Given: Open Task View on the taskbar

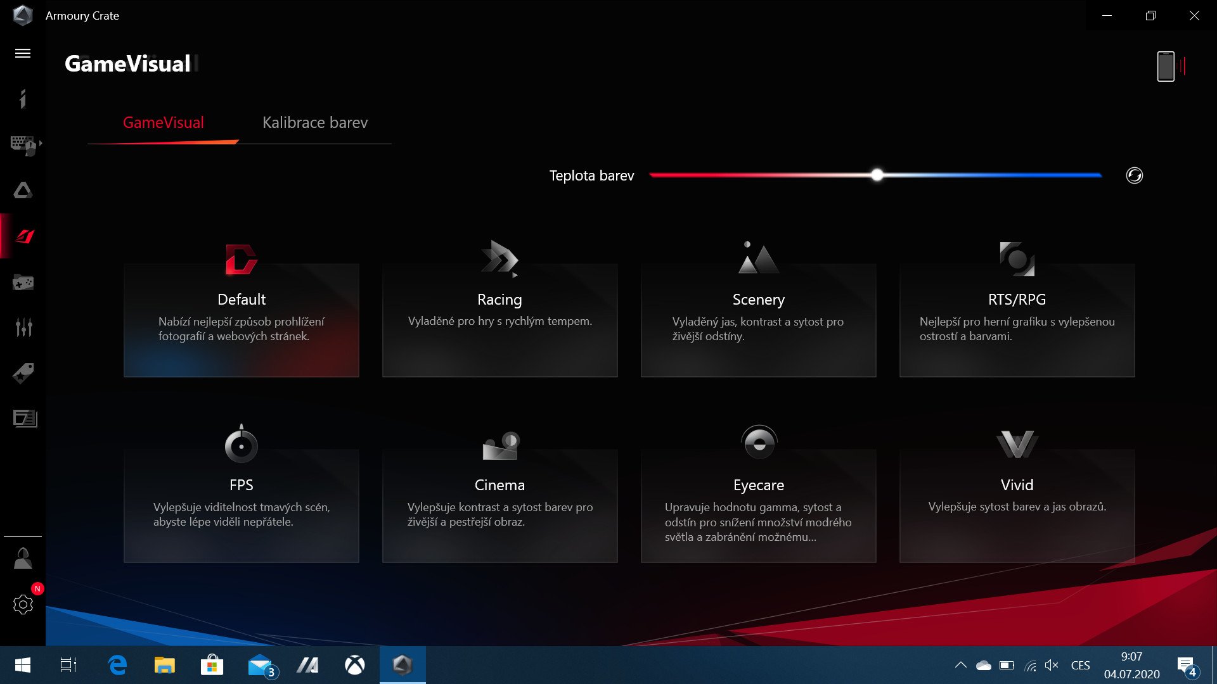Looking at the screenshot, I should tap(68, 665).
